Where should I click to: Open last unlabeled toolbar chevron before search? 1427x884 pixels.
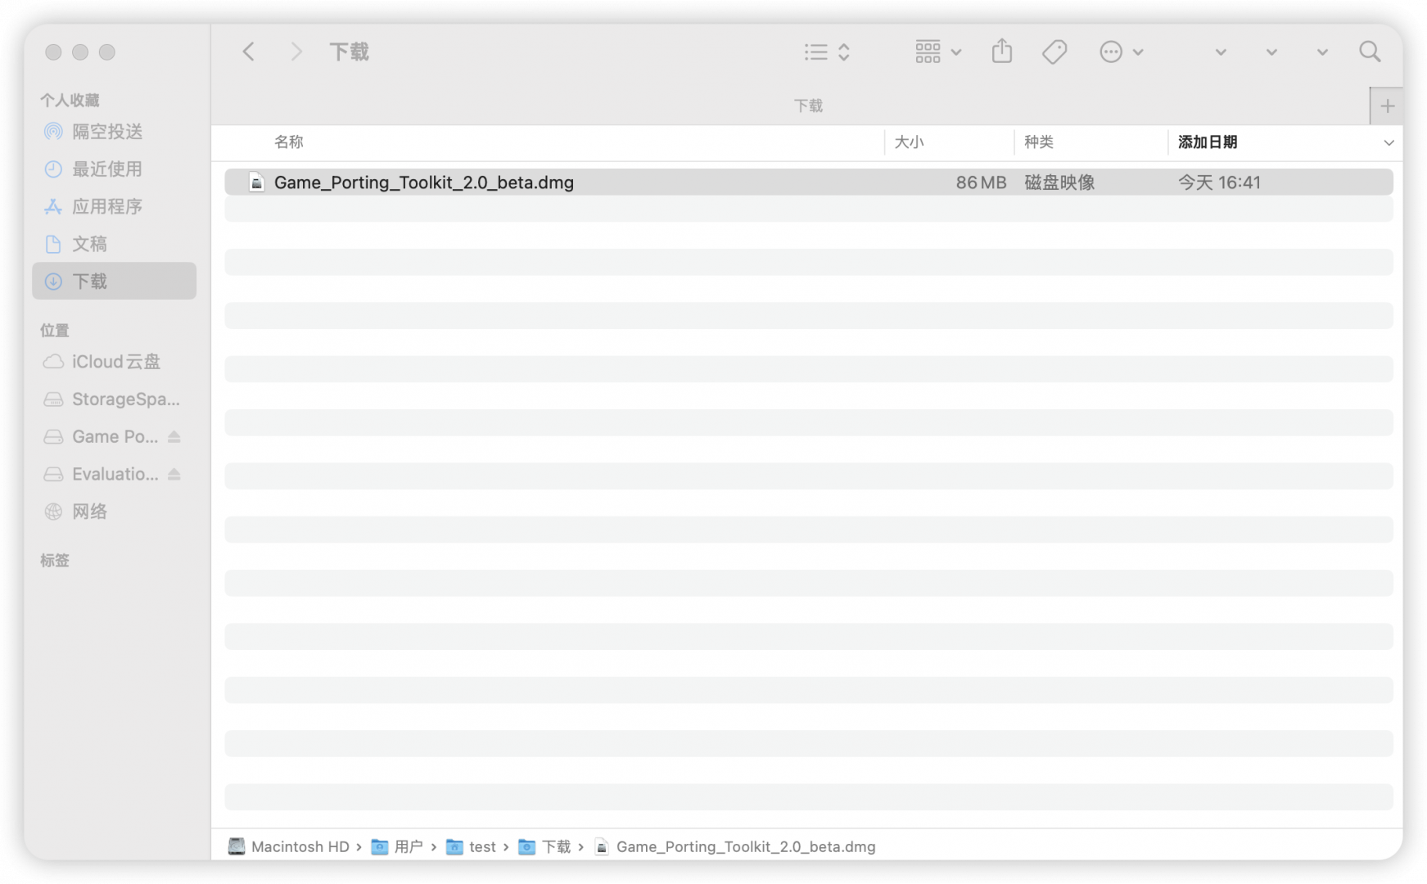(1322, 52)
